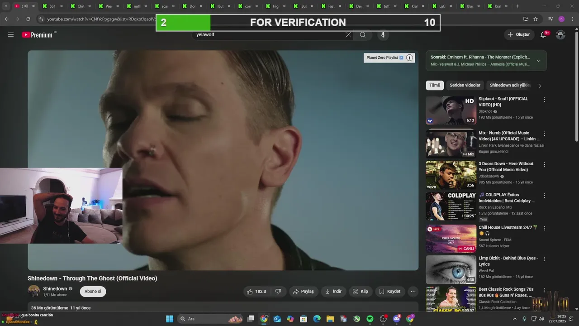This screenshot has height=326, width=579.
Task: Open the taskbar volume control
Action: [541, 319]
